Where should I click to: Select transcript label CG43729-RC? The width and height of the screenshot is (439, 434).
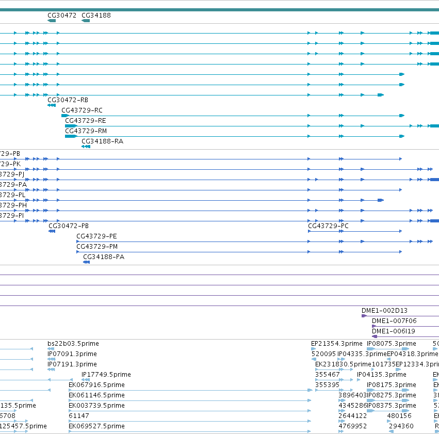coord(82,110)
